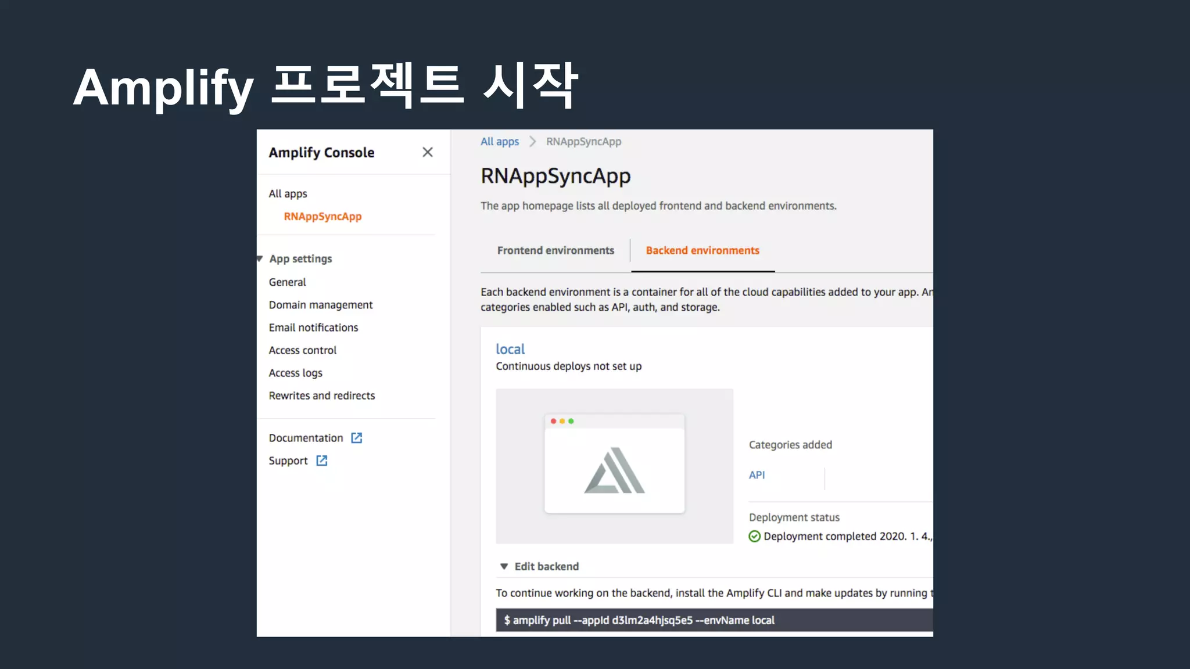Collapse the App settings section
This screenshot has height=669, width=1190.
[x=260, y=258]
